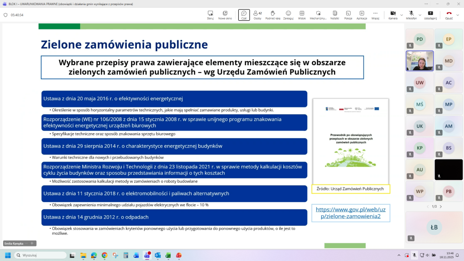The image size is (464, 261).
Task: Open meeting Notatki
Action: pyautogui.click(x=334, y=15)
